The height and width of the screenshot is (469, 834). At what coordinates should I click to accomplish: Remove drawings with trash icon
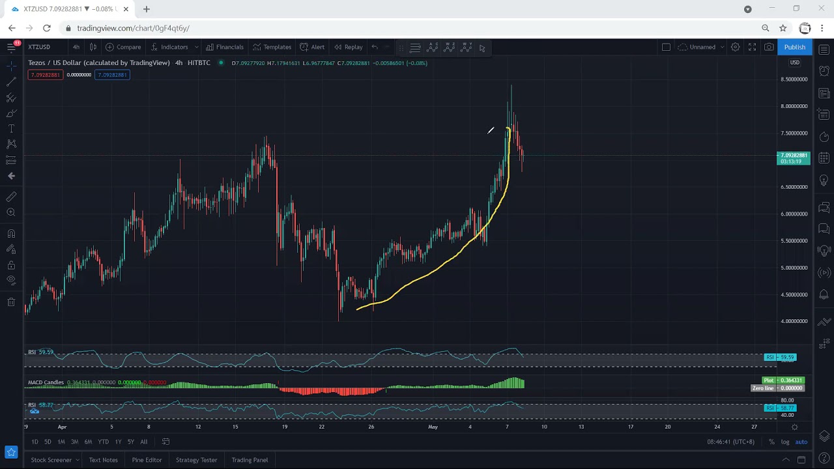point(11,302)
